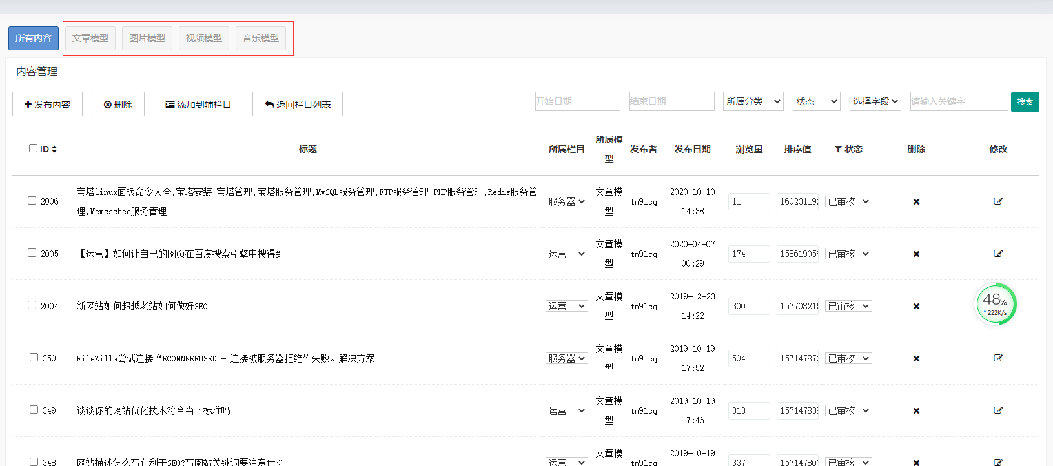1053x466 pixels.
Task: Click the 48% speed floating indicator
Action: coord(995,303)
